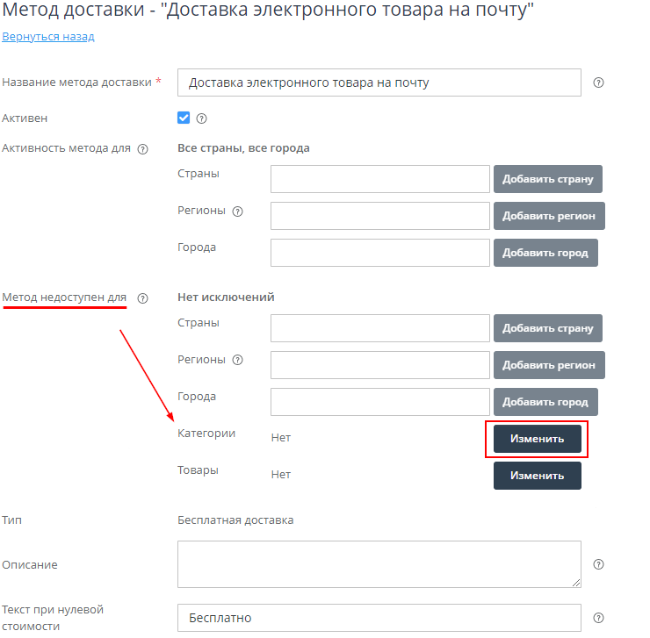Click help icon next to Описание textarea
650x638 pixels.
click(599, 564)
